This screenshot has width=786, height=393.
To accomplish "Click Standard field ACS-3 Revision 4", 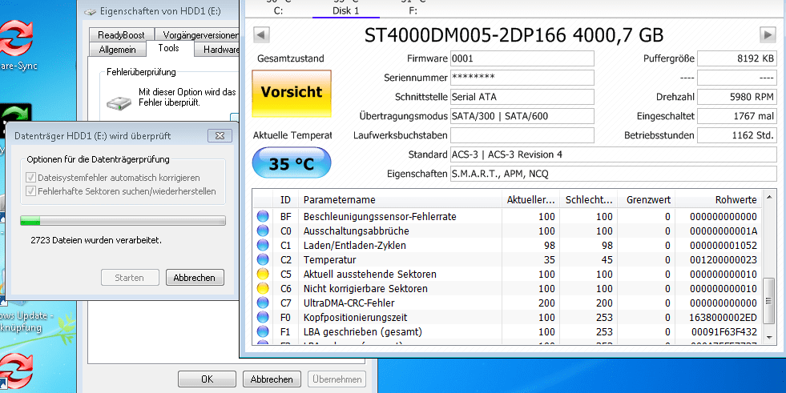I will tap(613, 154).
